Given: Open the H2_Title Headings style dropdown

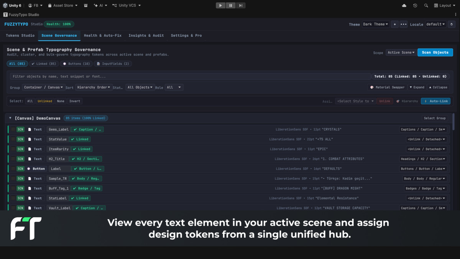Looking at the screenshot, I should pos(423,159).
